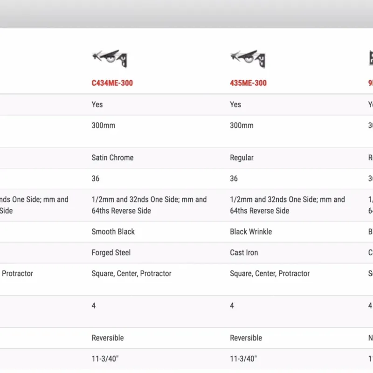Click the C434ME-300 product thumbnail image
This screenshot has height=373, width=373.
coord(110,58)
